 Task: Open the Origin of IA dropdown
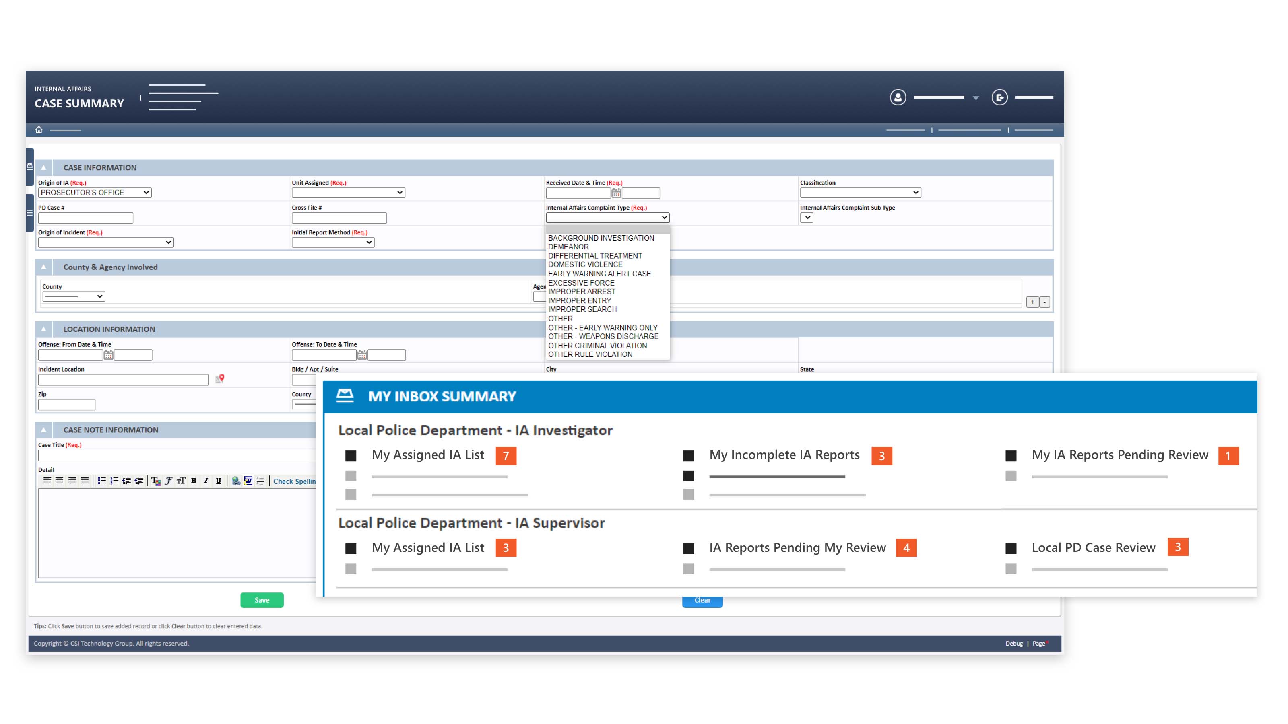95,192
